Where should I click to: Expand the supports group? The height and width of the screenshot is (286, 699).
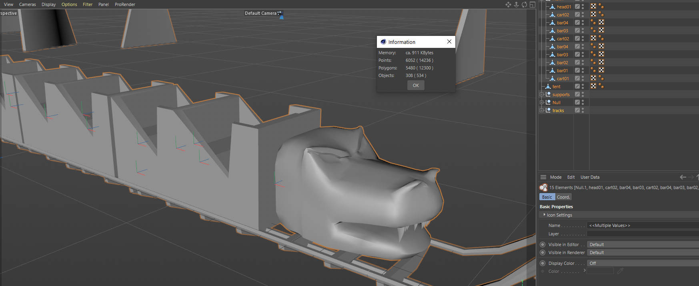[541, 95]
